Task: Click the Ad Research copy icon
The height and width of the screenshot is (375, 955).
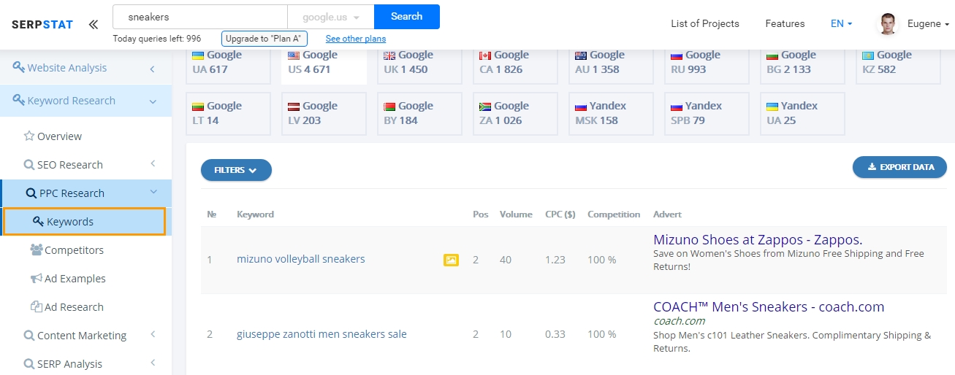Action: point(37,306)
